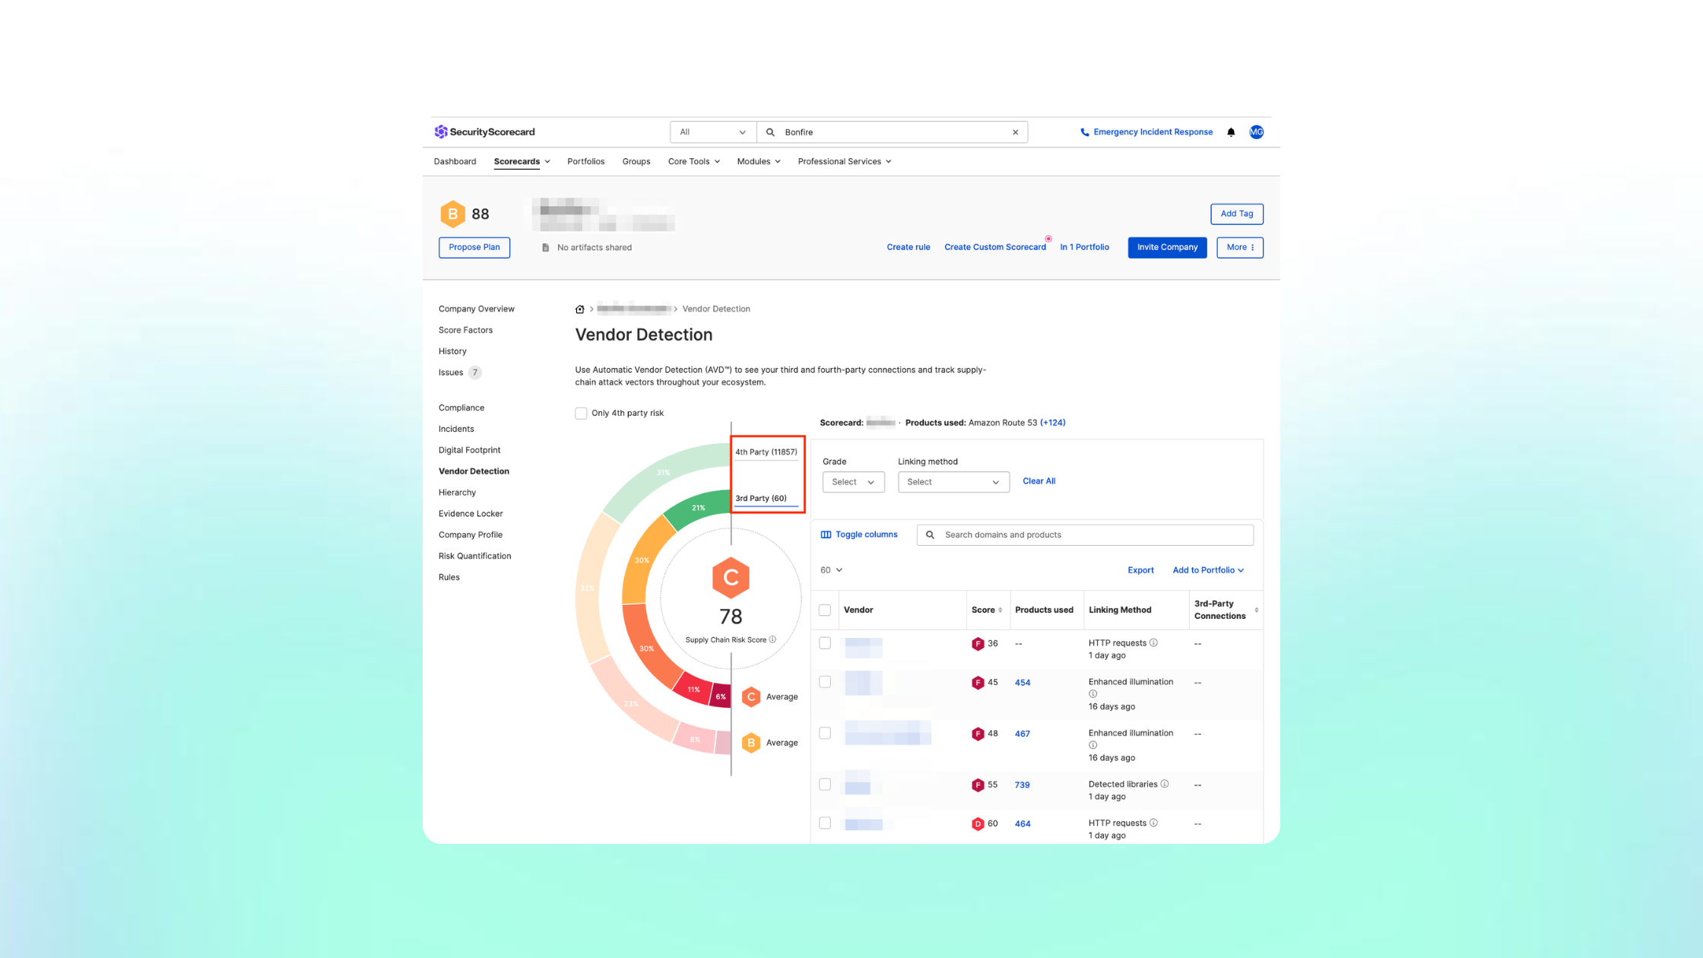Click the D grade badge beside score 60
This screenshot has height=958, width=1703.
click(978, 824)
